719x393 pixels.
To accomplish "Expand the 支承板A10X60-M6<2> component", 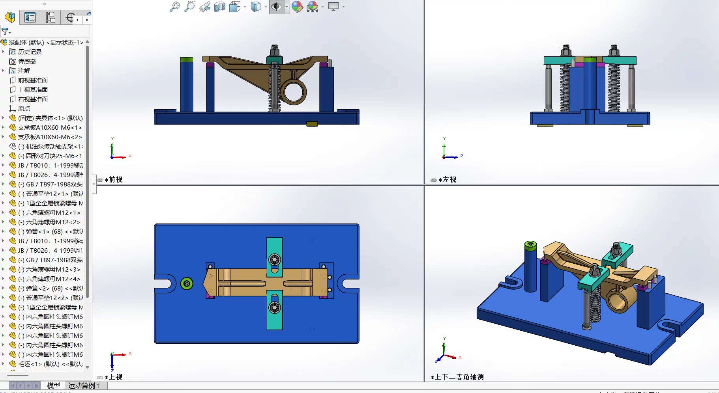I will (x=3, y=137).
